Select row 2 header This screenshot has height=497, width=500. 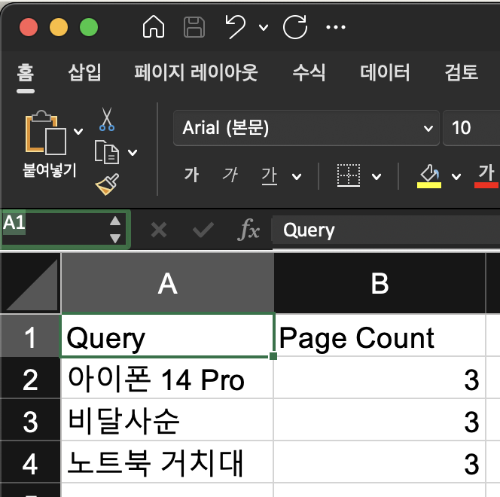[30, 380]
